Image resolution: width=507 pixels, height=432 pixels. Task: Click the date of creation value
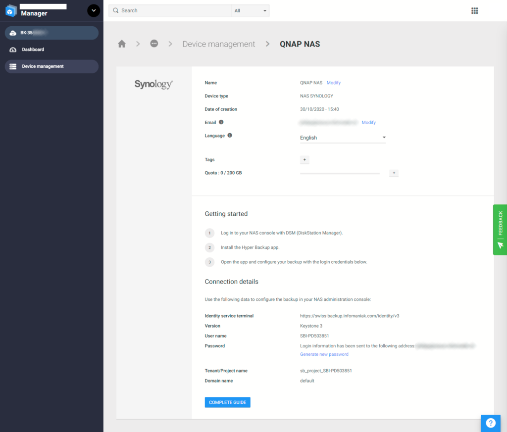(x=319, y=109)
